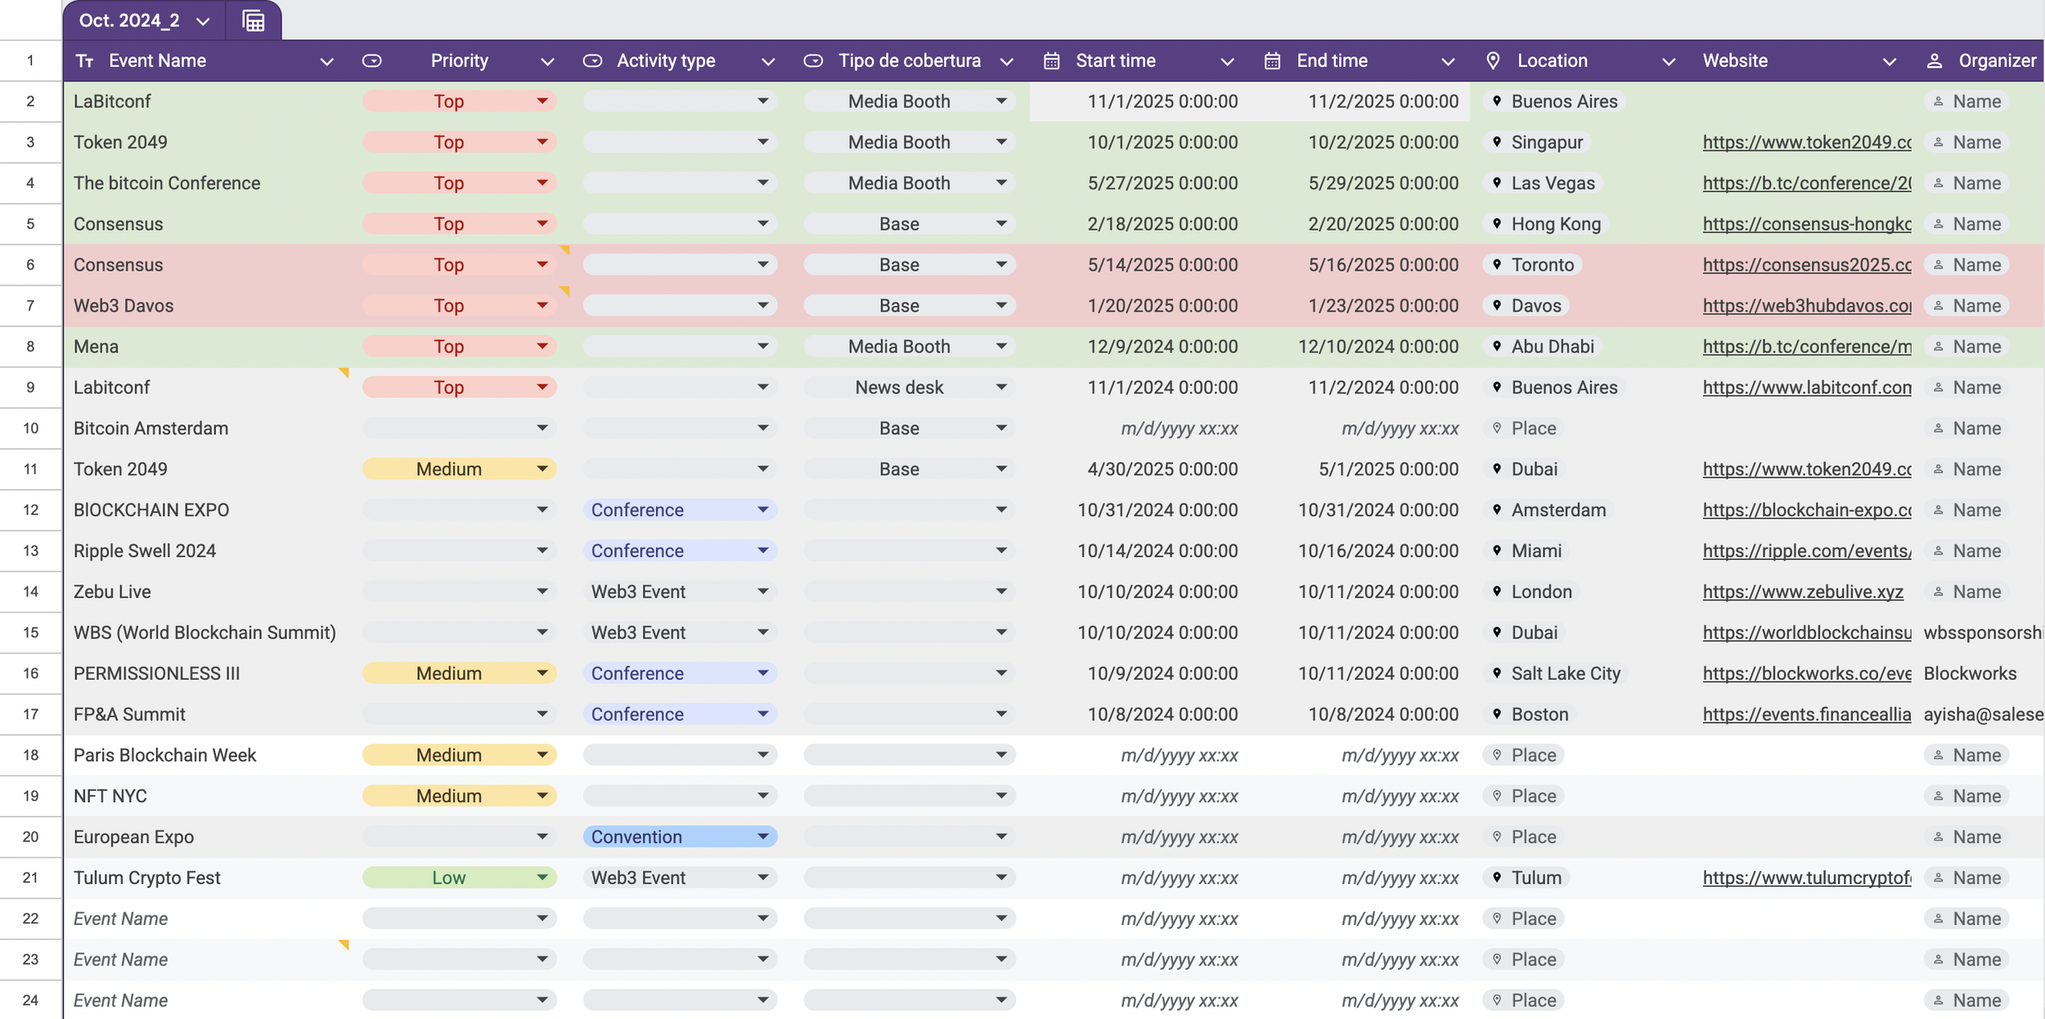Viewport: 2045px width, 1019px height.
Task: Click the person icon in Mena organizer chip
Action: pos(1938,347)
